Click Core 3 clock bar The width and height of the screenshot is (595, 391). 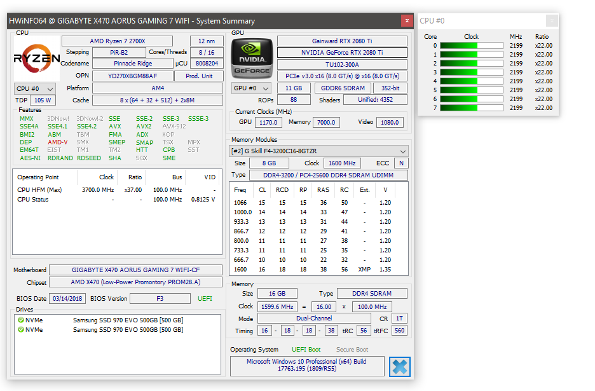(x=471, y=72)
